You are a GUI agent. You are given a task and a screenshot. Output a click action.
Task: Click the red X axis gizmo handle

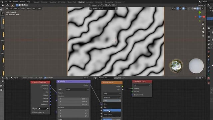tap(204, 17)
